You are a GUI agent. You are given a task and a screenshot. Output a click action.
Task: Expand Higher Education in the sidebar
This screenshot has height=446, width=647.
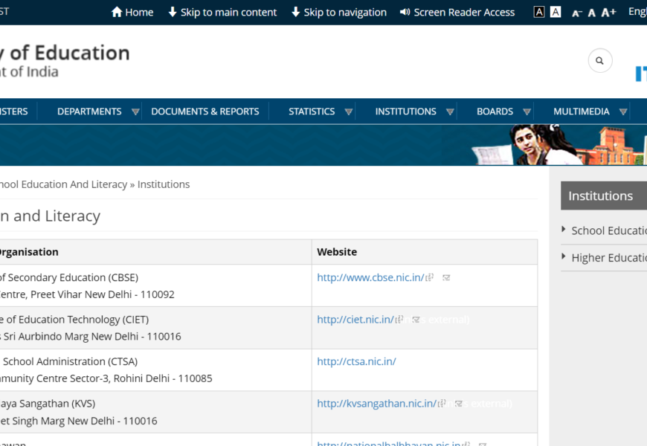(x=564, y=256)
